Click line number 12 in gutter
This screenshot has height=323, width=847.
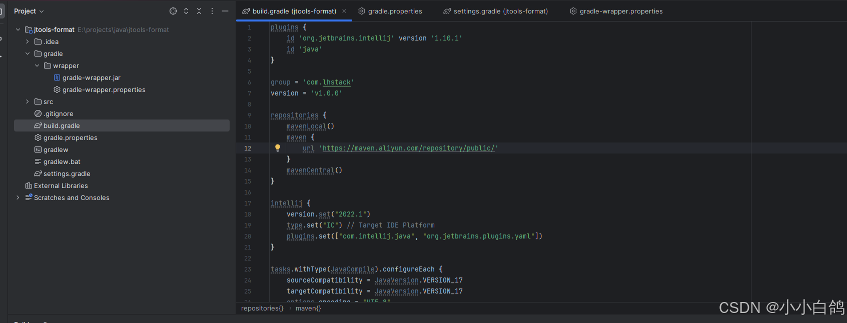248,148
